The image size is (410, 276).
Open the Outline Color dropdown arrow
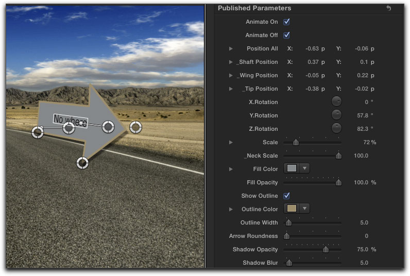(304, 209)
